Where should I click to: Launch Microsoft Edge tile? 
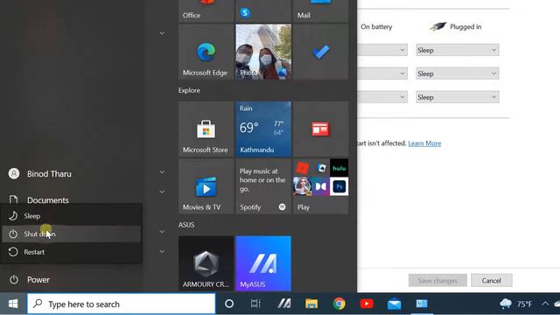(x=206, y=52)
